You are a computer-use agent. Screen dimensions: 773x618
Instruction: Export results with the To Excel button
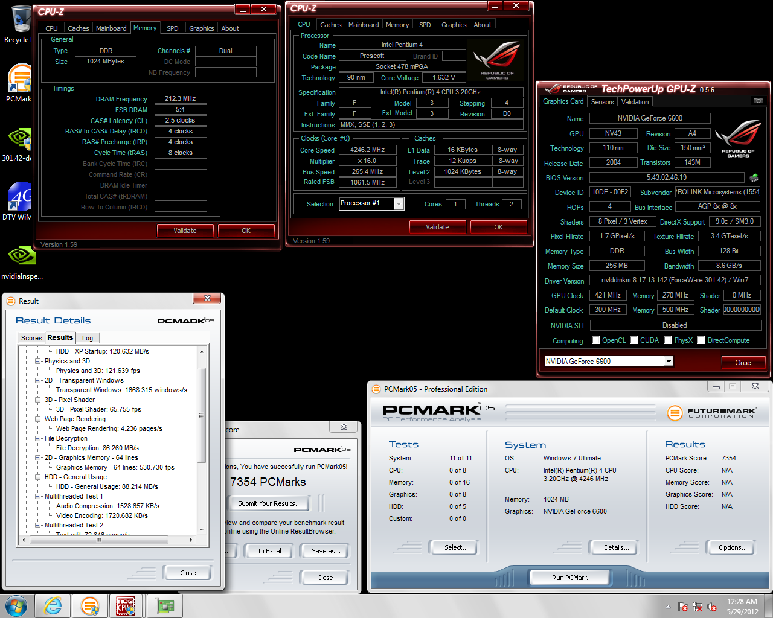[x=269, y=551]
